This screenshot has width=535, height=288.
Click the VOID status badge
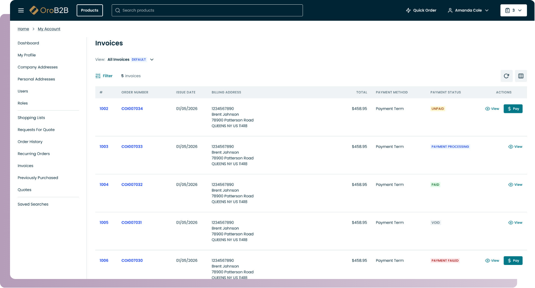tap(436, 223)
